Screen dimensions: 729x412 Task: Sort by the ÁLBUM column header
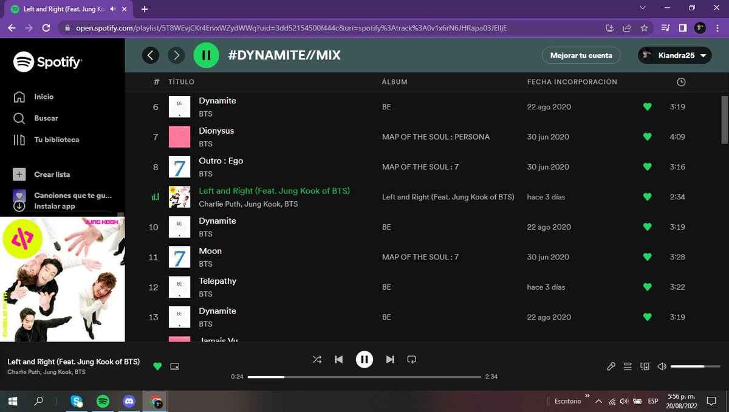(x=394, y=82)
